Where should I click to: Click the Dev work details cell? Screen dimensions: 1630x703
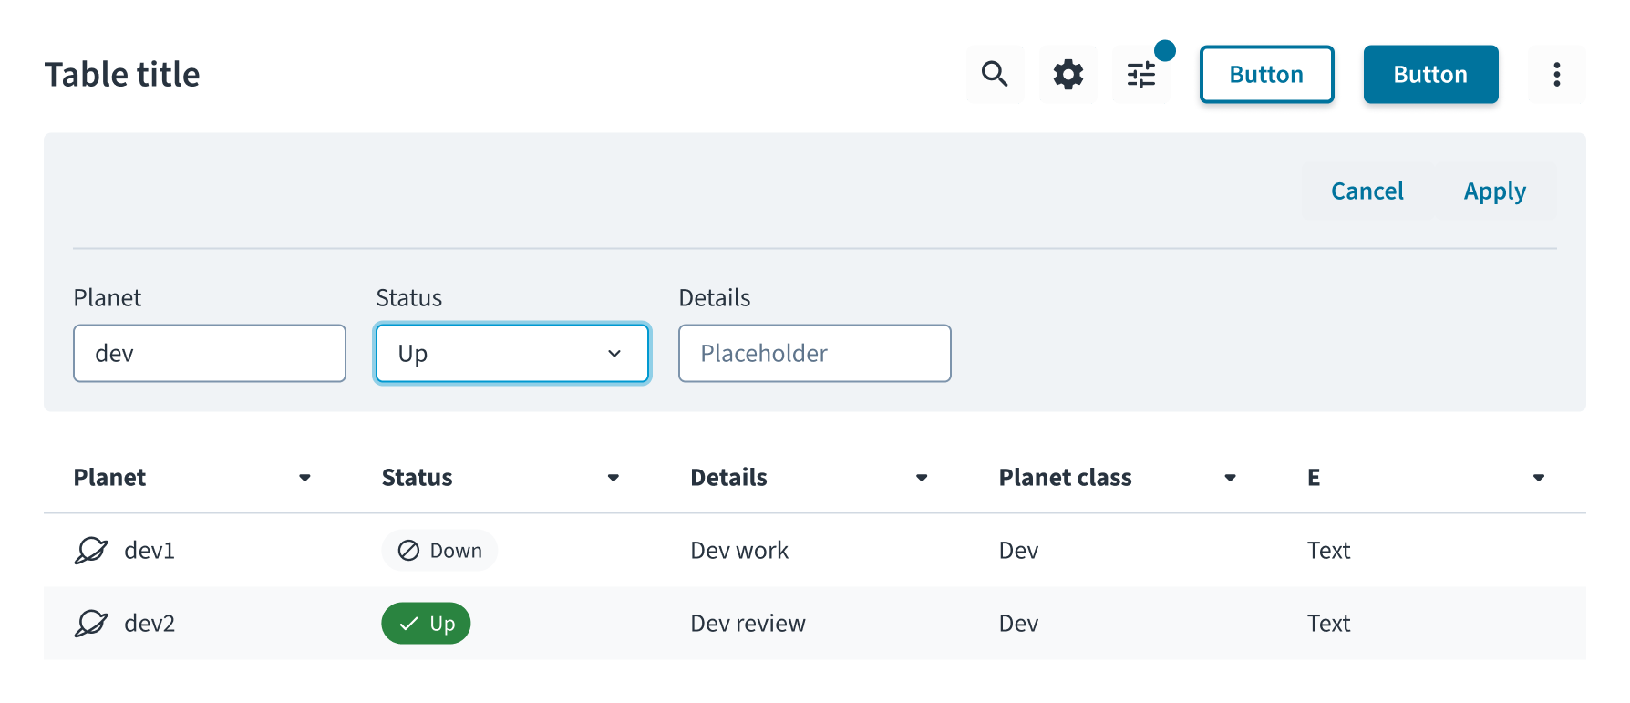coord(739,551)
